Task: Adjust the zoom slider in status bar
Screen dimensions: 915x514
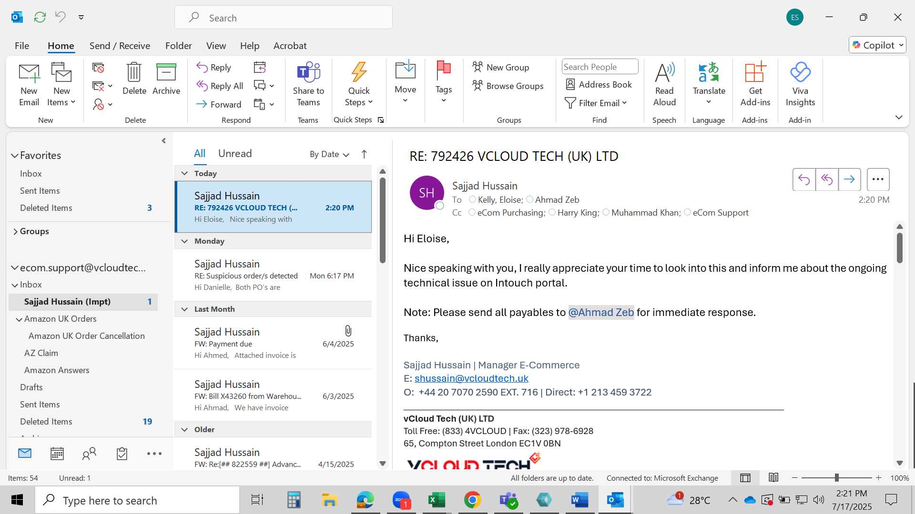Action: coord(837,477)
